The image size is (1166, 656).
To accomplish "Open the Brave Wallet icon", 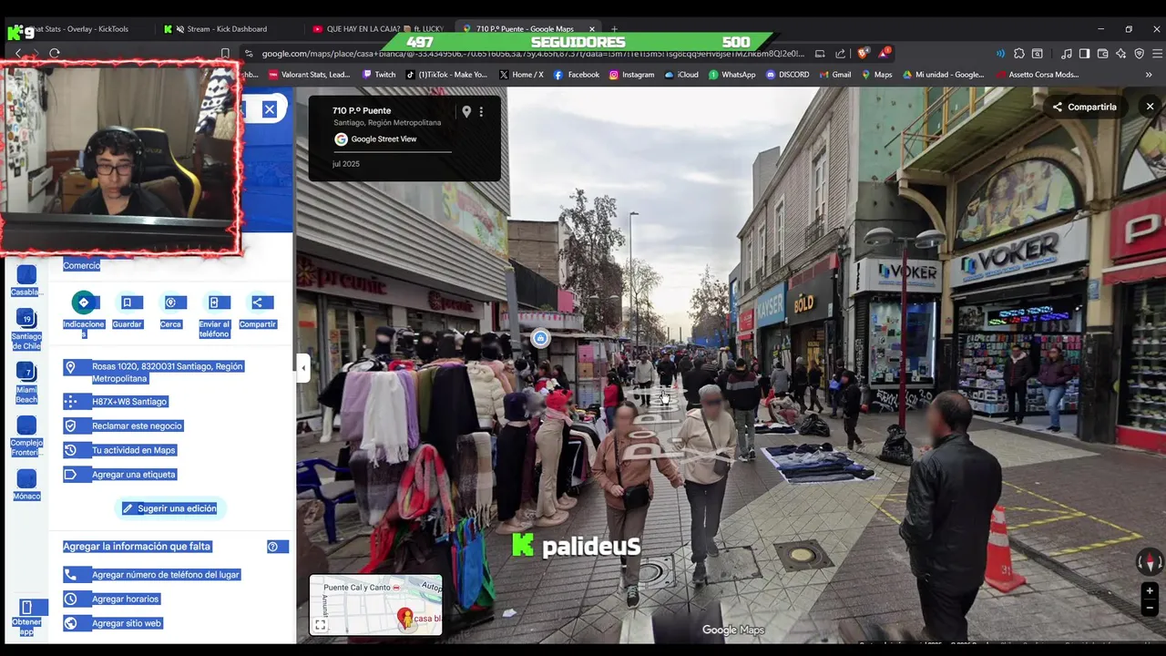I will (1102, 54).
